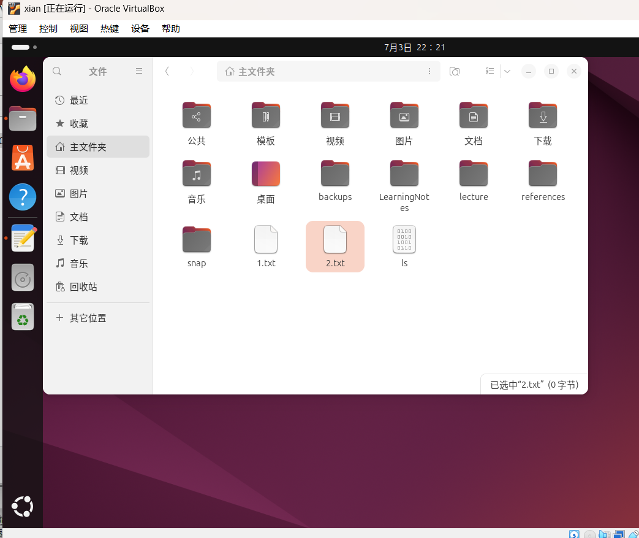Open 最近 in the sidebar
639x538 pixels.
[x=98, y=101]
